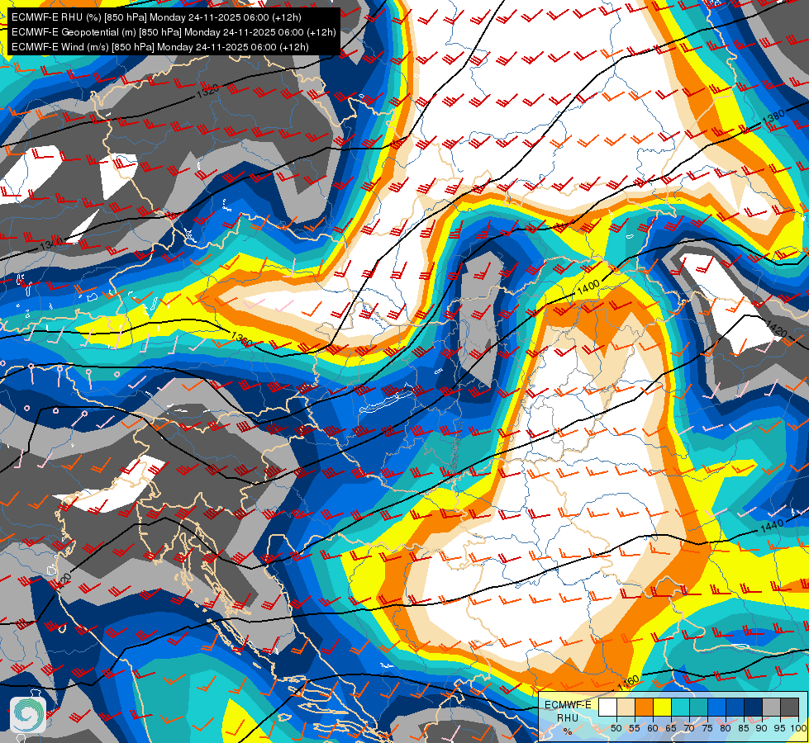Click the legend title 'ECMWF-E'

coord(568,705)
